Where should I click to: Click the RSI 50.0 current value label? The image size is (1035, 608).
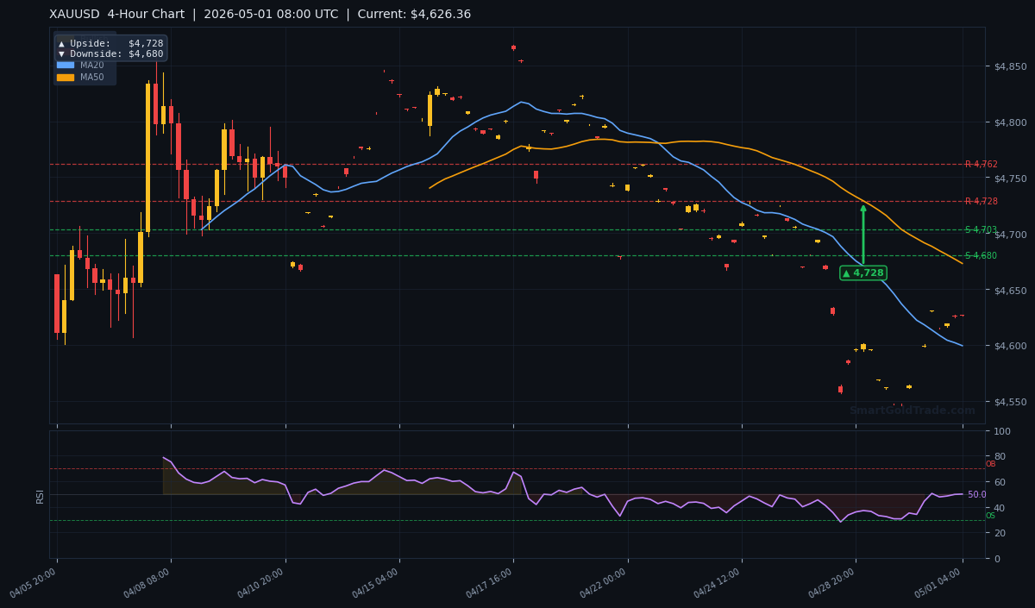click(x=976, y=495)
